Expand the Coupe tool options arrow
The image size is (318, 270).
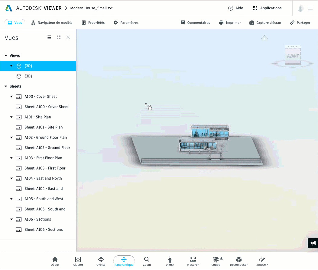tap(222, 258)
